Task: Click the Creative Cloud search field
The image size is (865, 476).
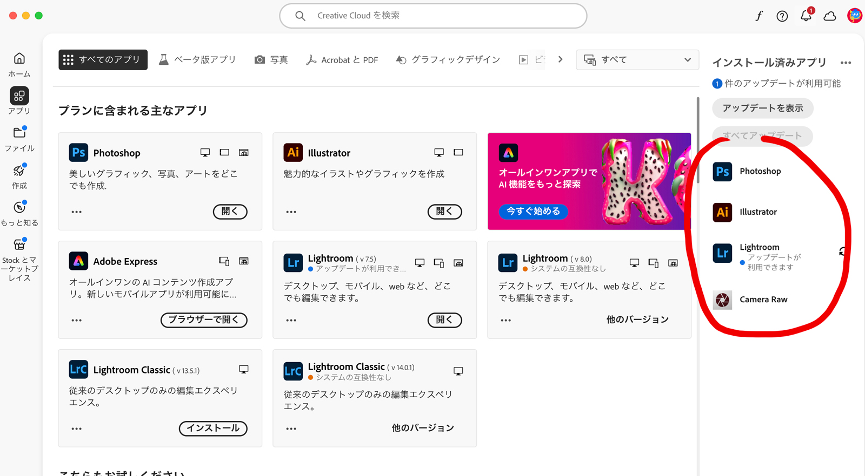Action: [x=432, y=16]
